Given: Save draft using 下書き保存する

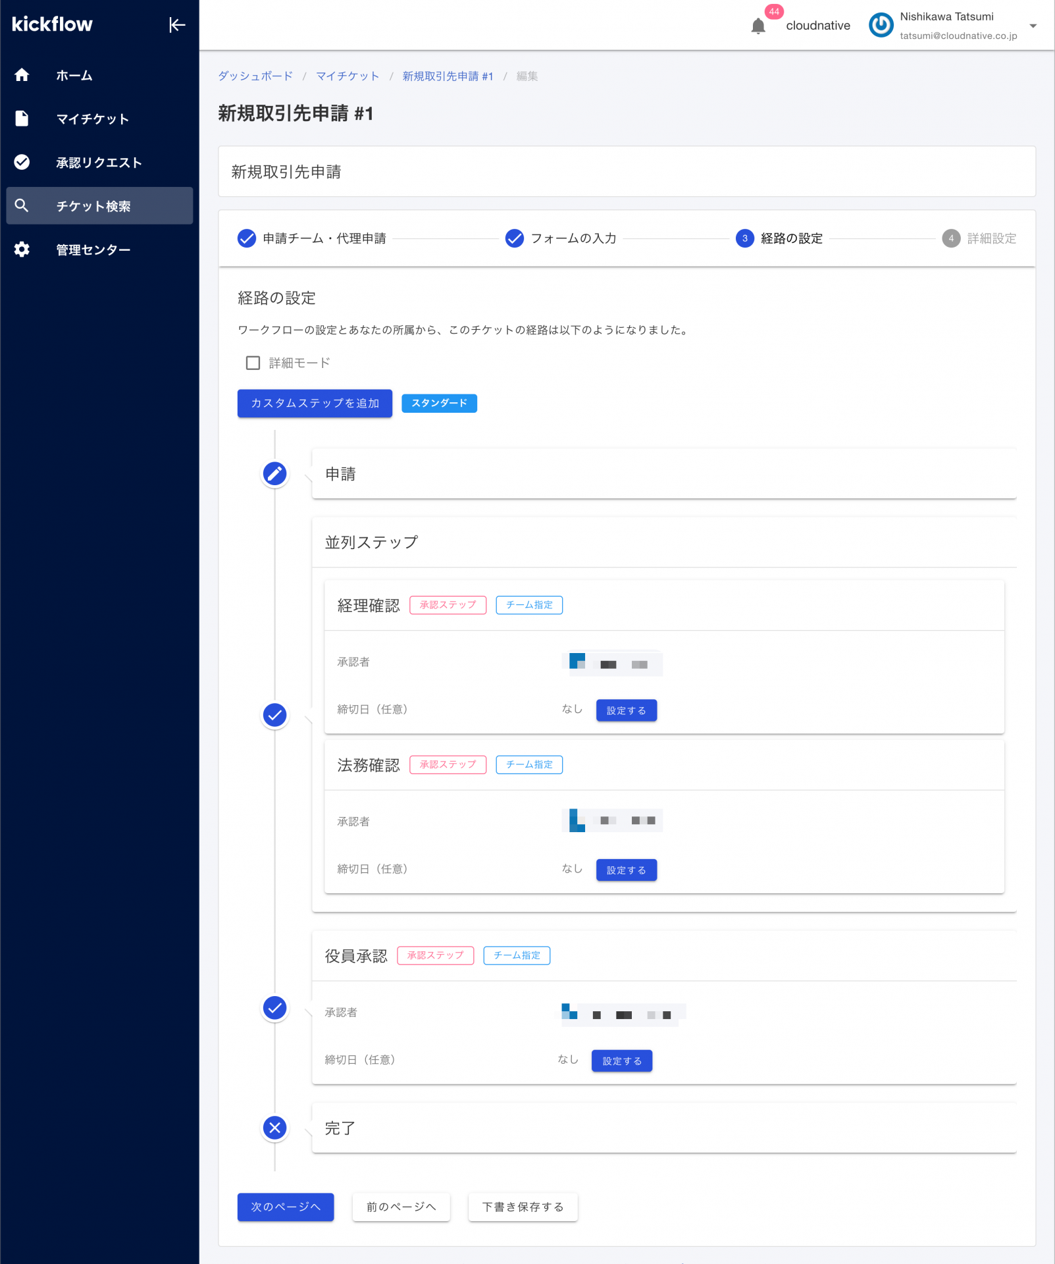Looking at the screenshot, I should click(523, 1207).
